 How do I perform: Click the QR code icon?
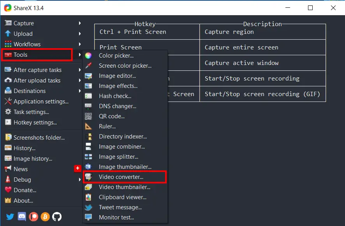point(88,116)
